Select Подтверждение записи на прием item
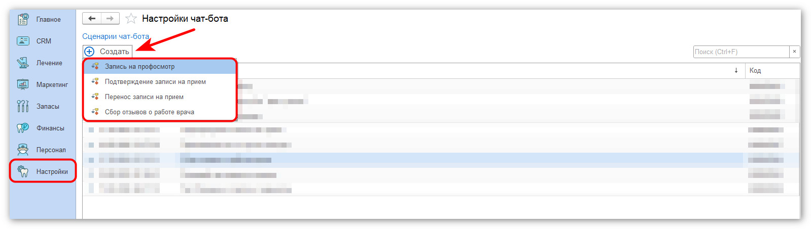The image size is (811, 229). [x=160, y=81]
